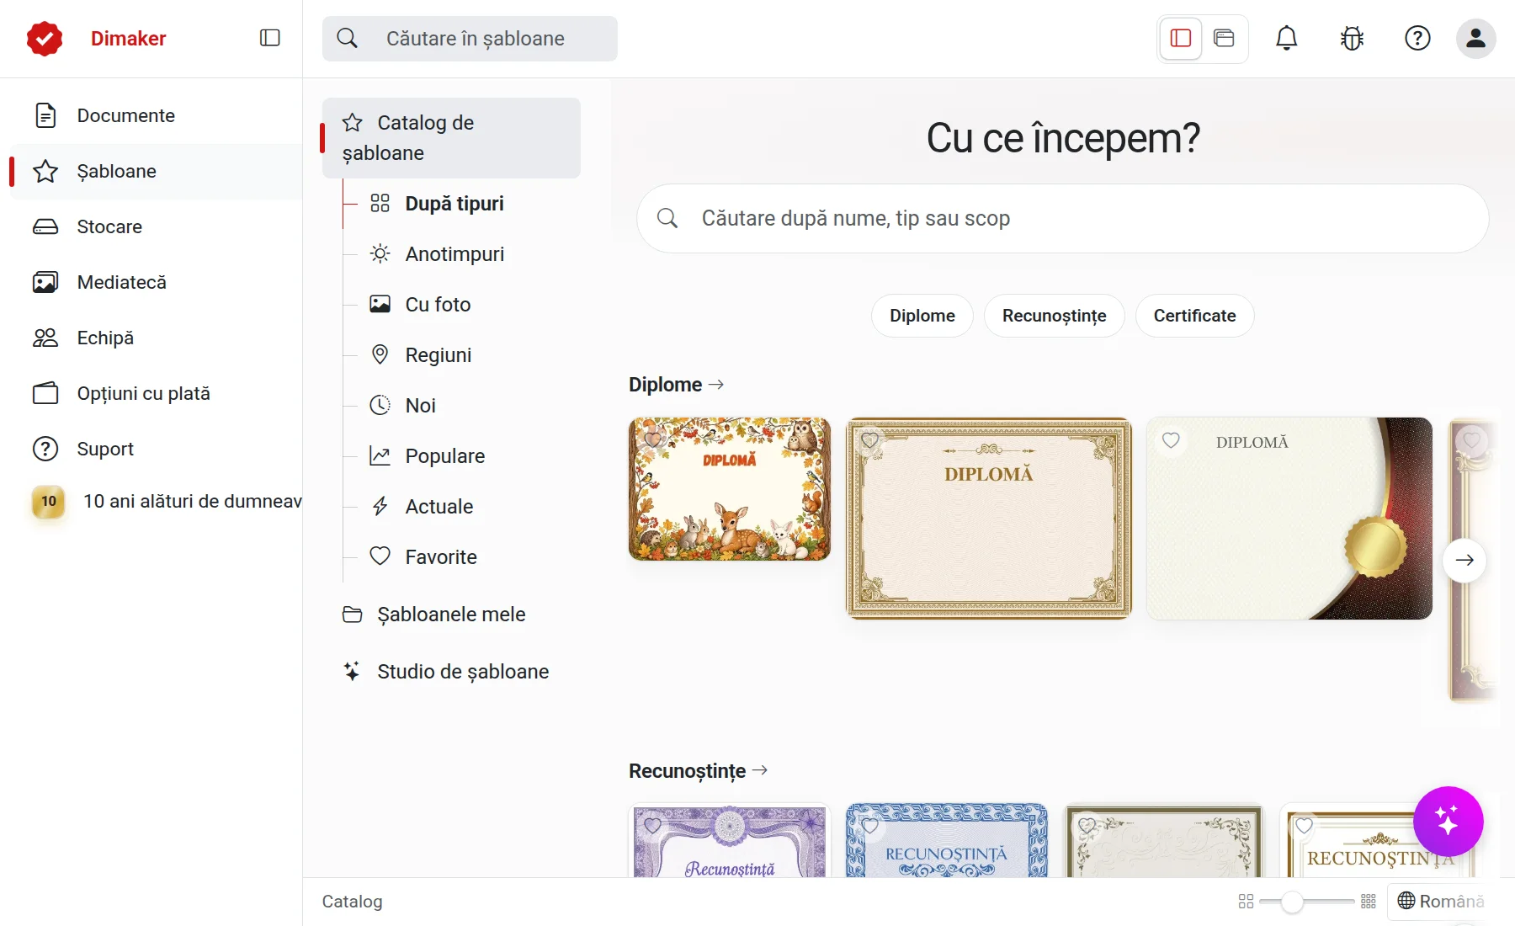This screenshot has height=926, width=1515.
Task: Favorite the gold seal diploma heart
Action: [x=1171, y=439]
